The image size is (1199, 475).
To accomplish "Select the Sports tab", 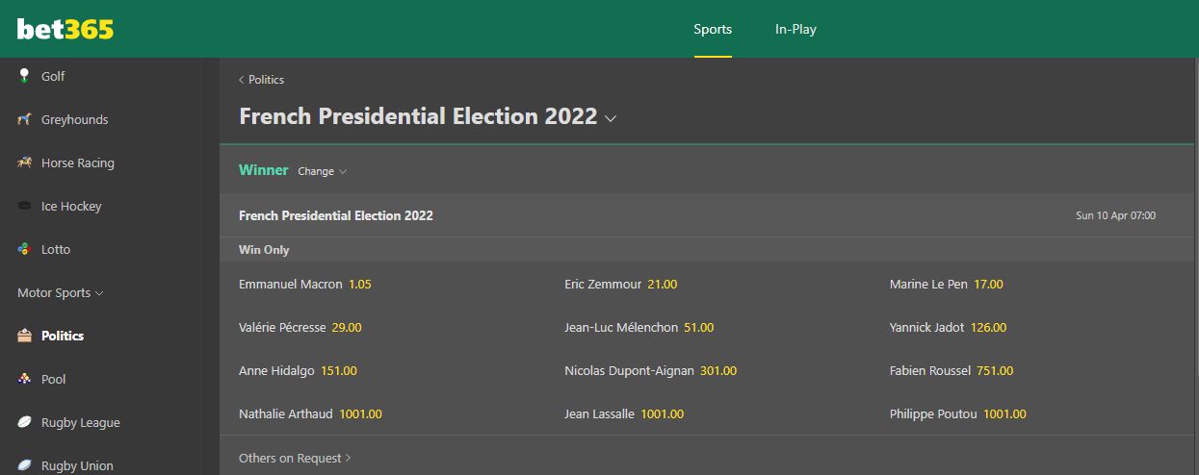I will 713,29.
